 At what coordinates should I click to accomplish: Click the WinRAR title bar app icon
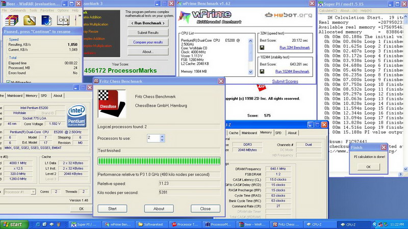click(3, 4)
